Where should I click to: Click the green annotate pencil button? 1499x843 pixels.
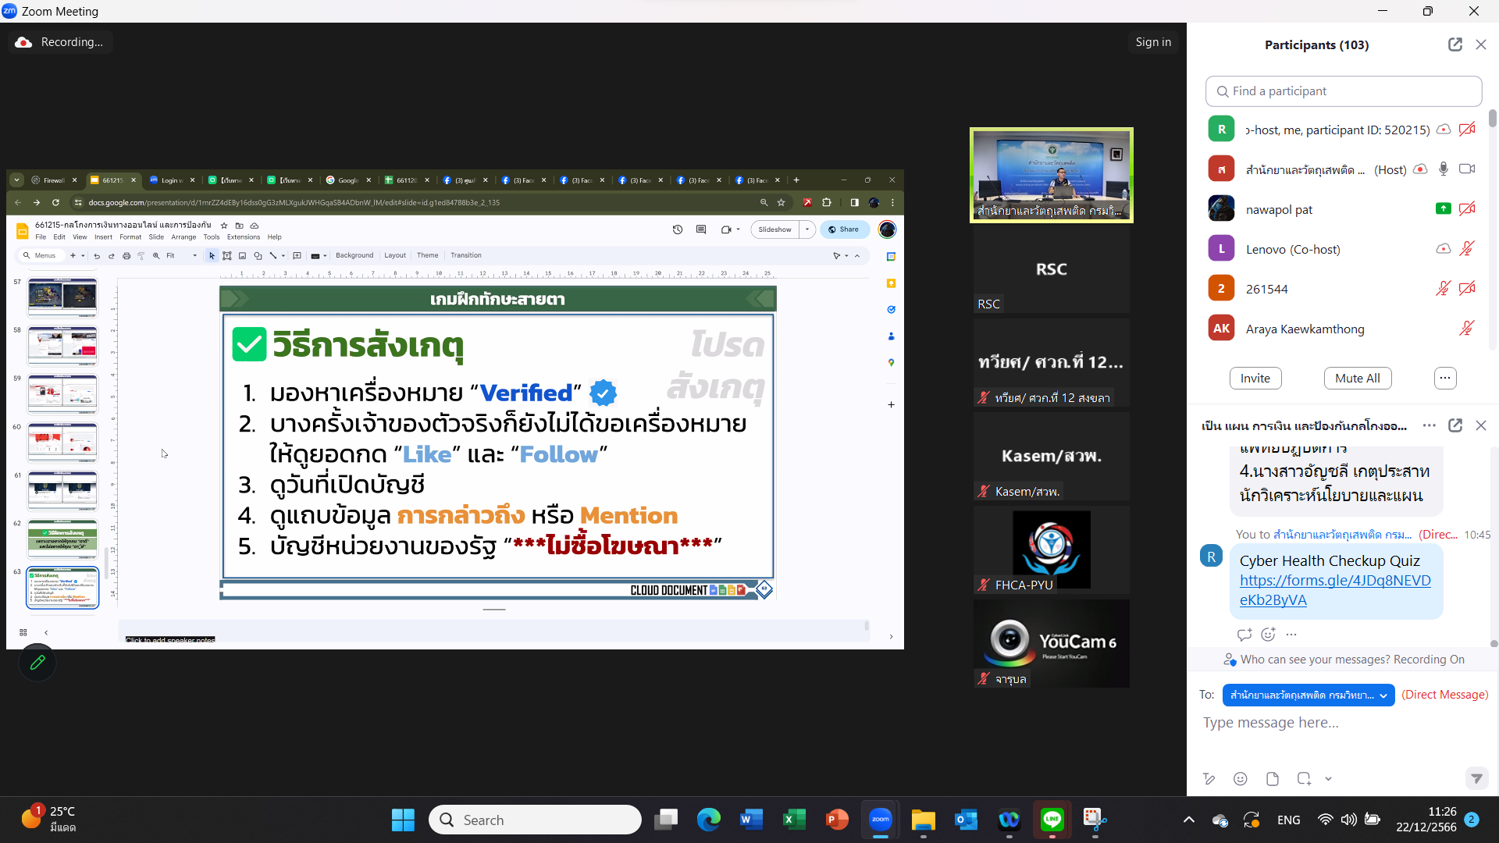click(x=37, y=663)
